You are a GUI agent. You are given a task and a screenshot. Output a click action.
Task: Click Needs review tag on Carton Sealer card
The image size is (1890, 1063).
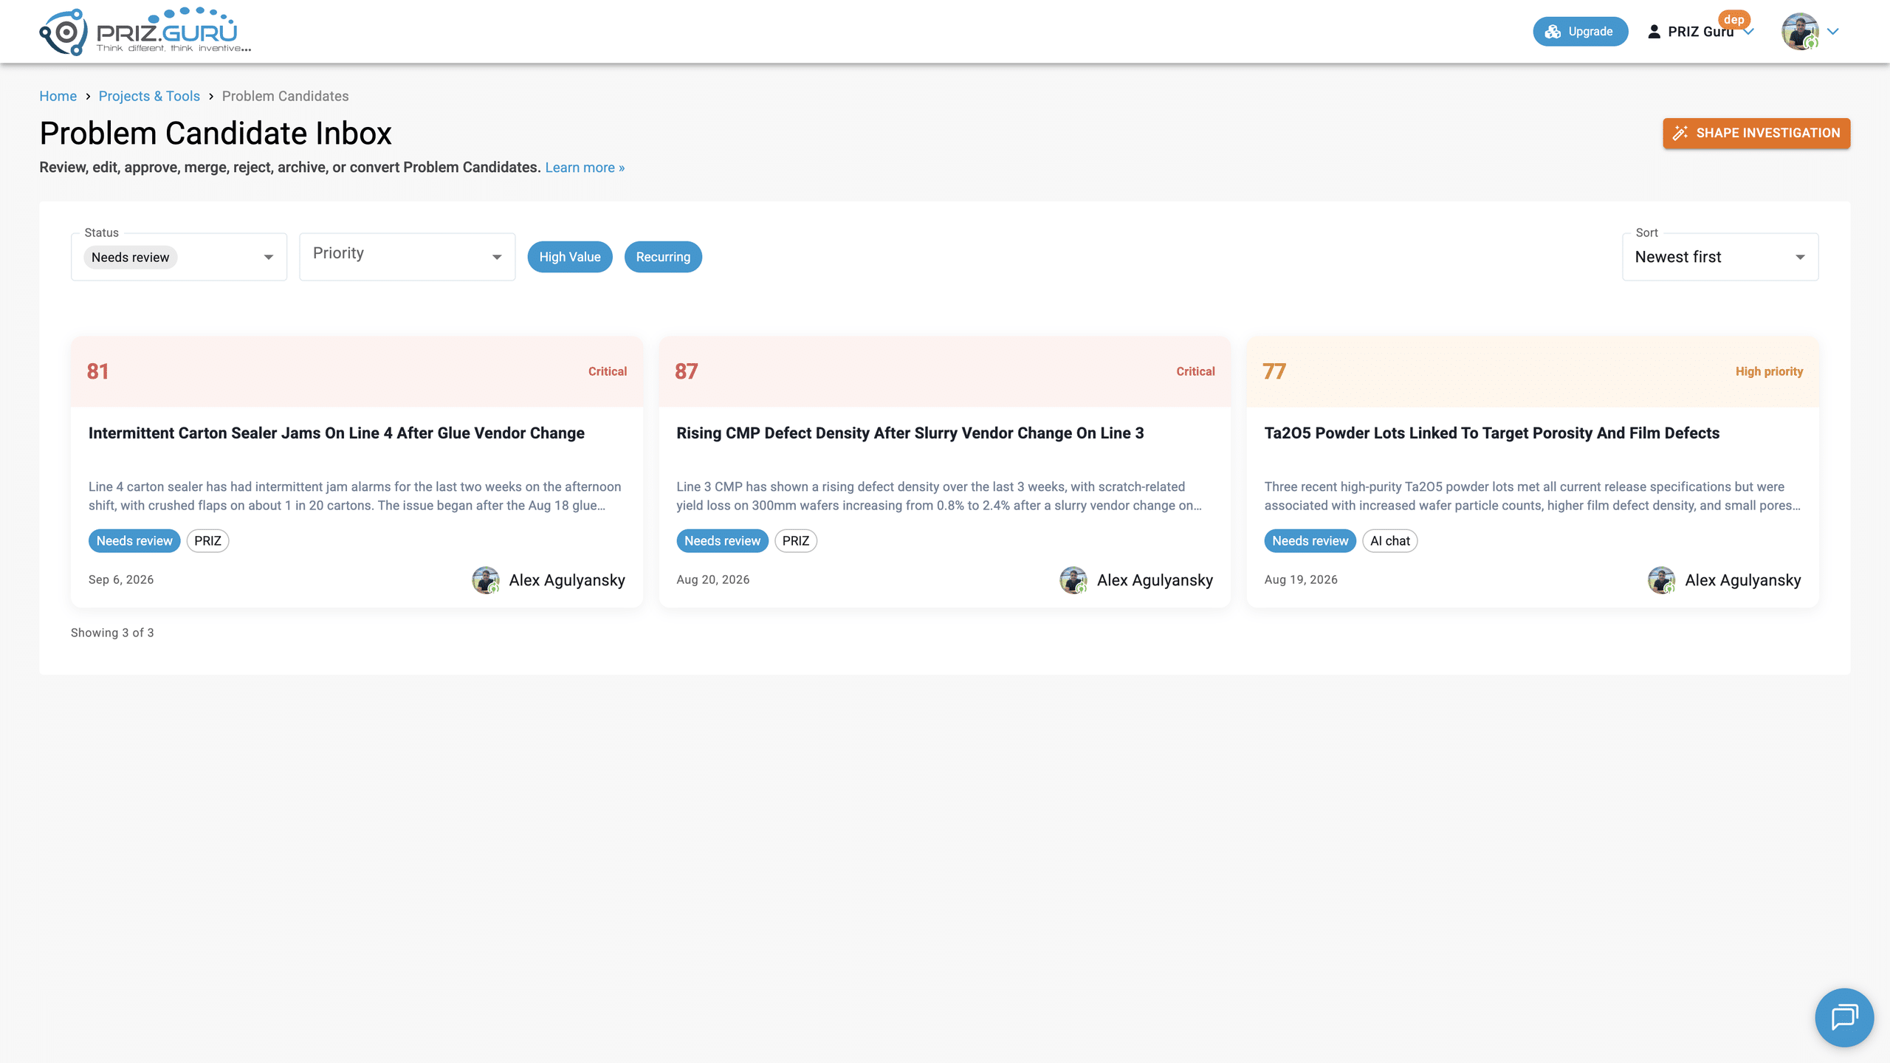click(134, 541)
